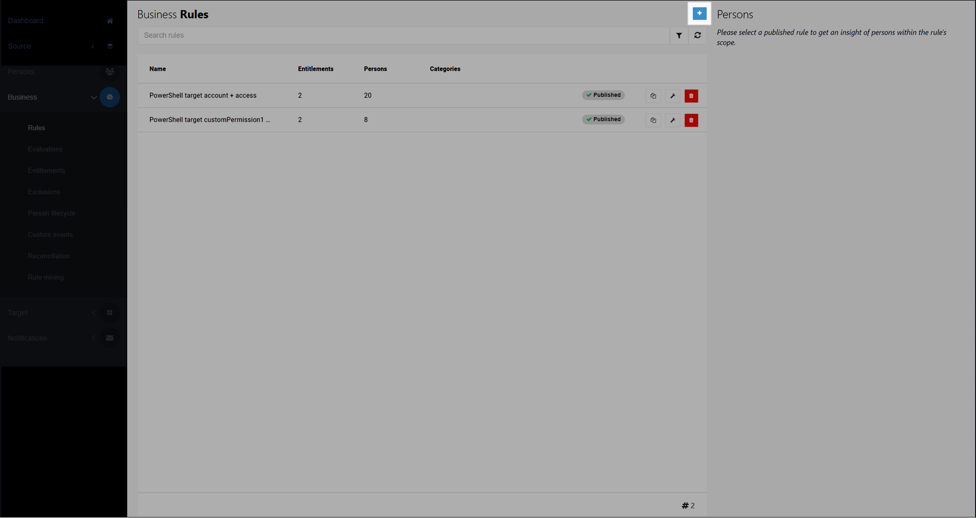Copy the PowerShell target account + access rule
This screenshot has width=976, height=518.
653,96
